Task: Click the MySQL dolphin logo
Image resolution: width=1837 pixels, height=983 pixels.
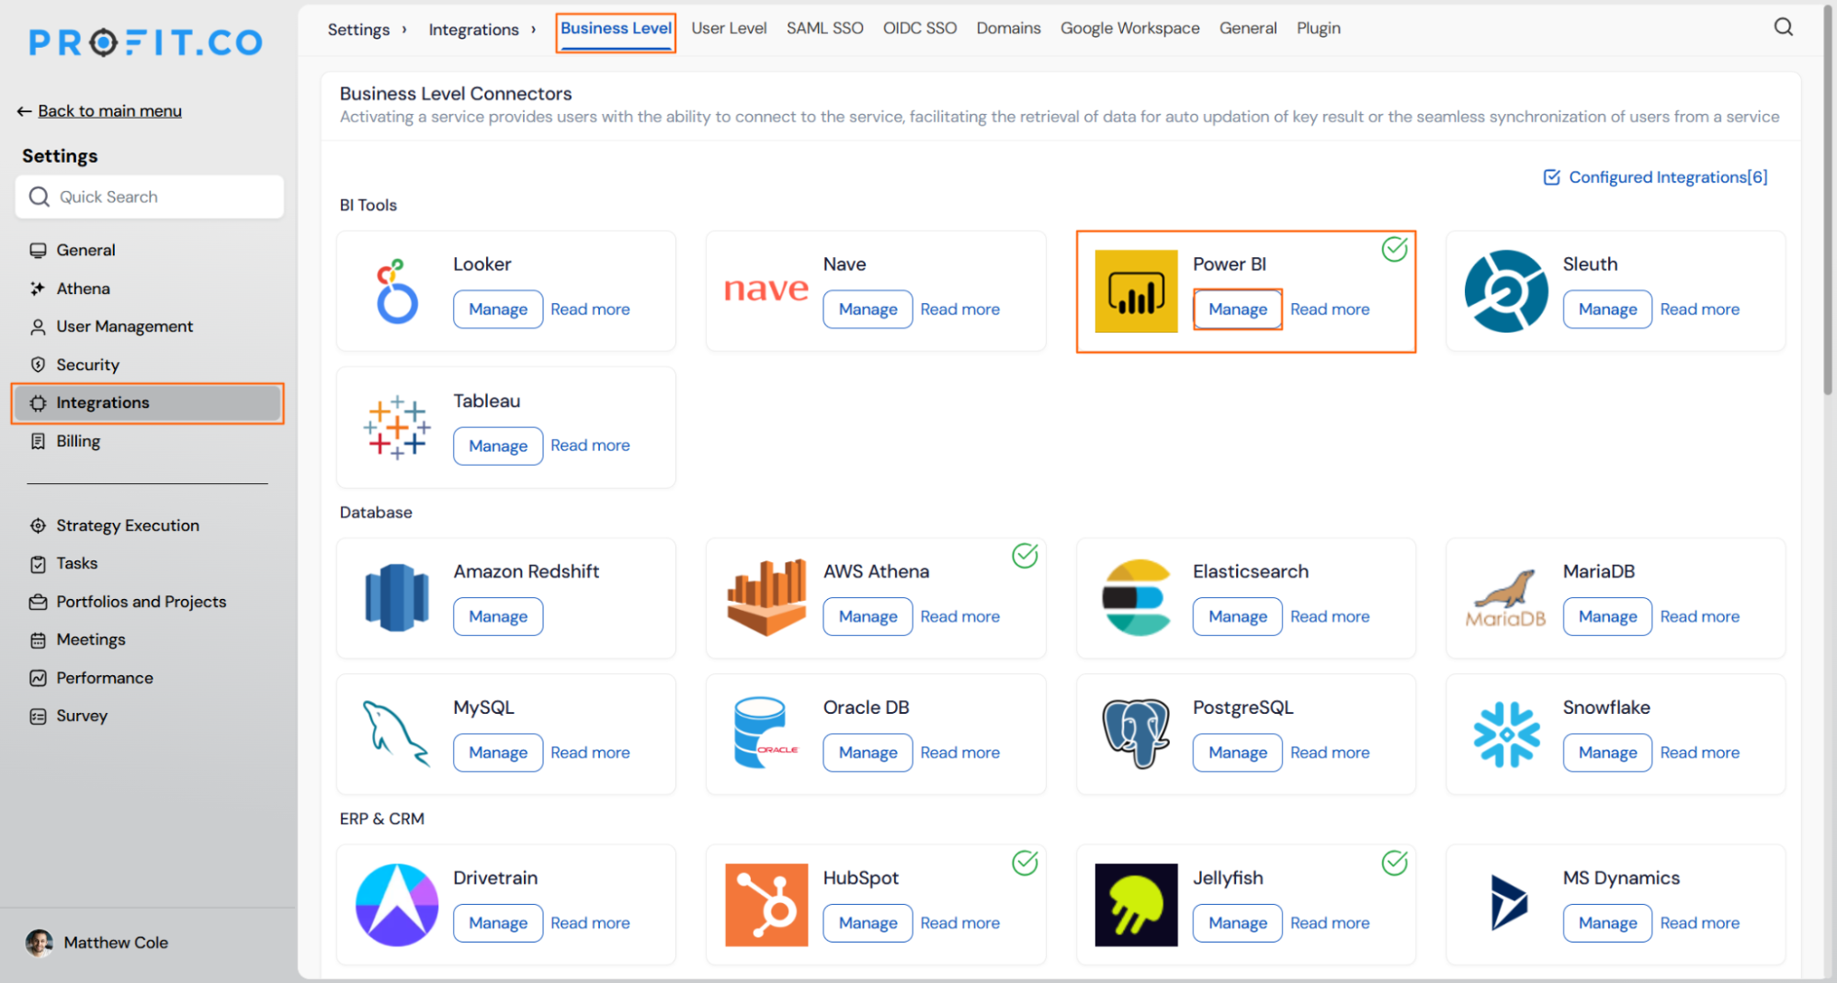Action: click(x=397, y=734)
